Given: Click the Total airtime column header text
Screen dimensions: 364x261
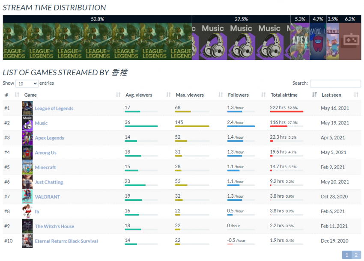Looking at the screenshot, I should pos(284,95).
